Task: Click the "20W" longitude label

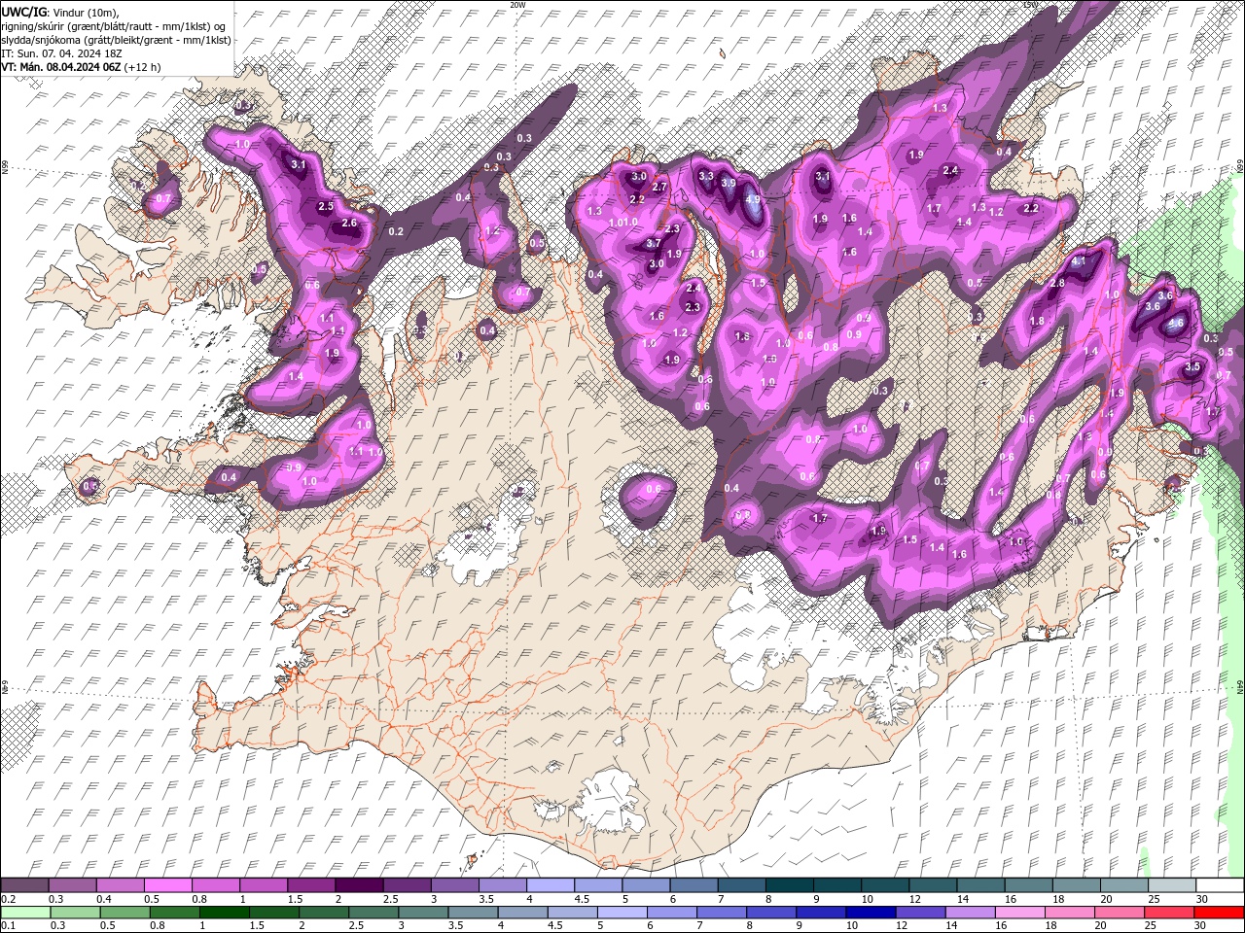Action: pos(517,5)
